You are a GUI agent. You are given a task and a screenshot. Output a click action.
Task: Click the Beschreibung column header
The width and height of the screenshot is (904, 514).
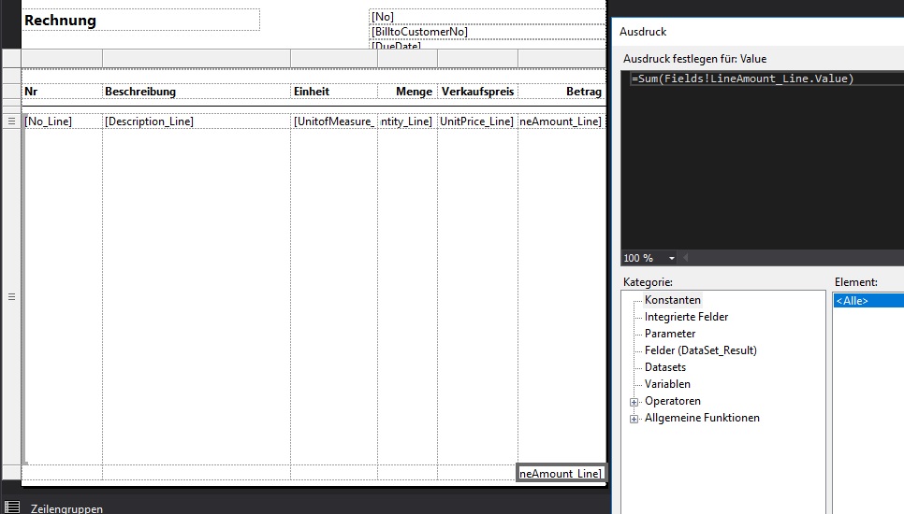(197, 92)
